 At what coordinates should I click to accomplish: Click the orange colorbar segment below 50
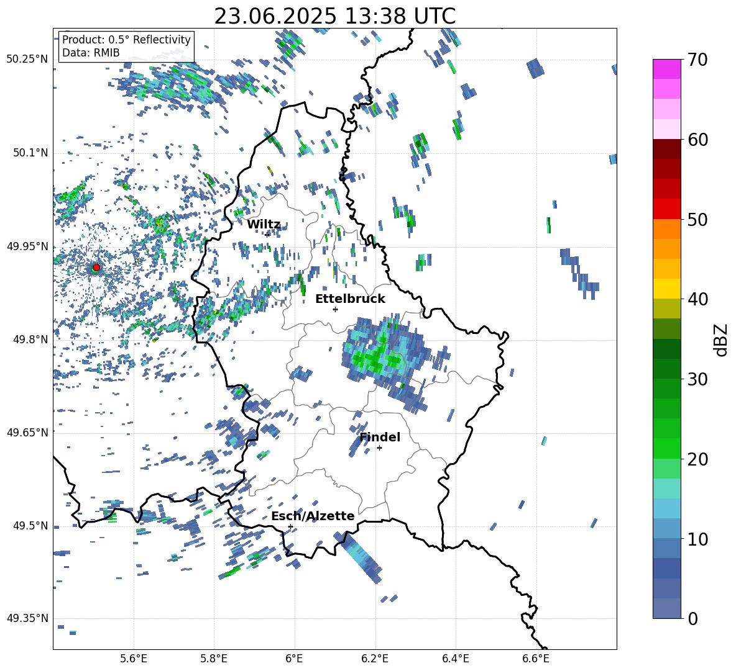pyautogui.click(x=666, y=229)
